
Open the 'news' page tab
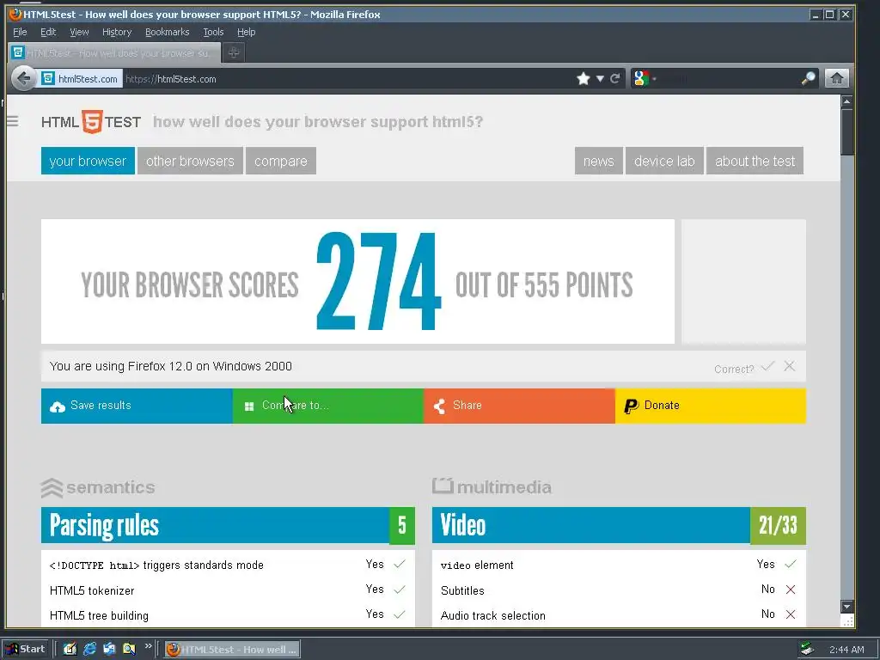coord(598,161)
